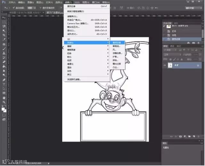This screenshot has width=205, height=166.
Task: Click the new adjustment layer icon
Action: (x=185, y=137)
